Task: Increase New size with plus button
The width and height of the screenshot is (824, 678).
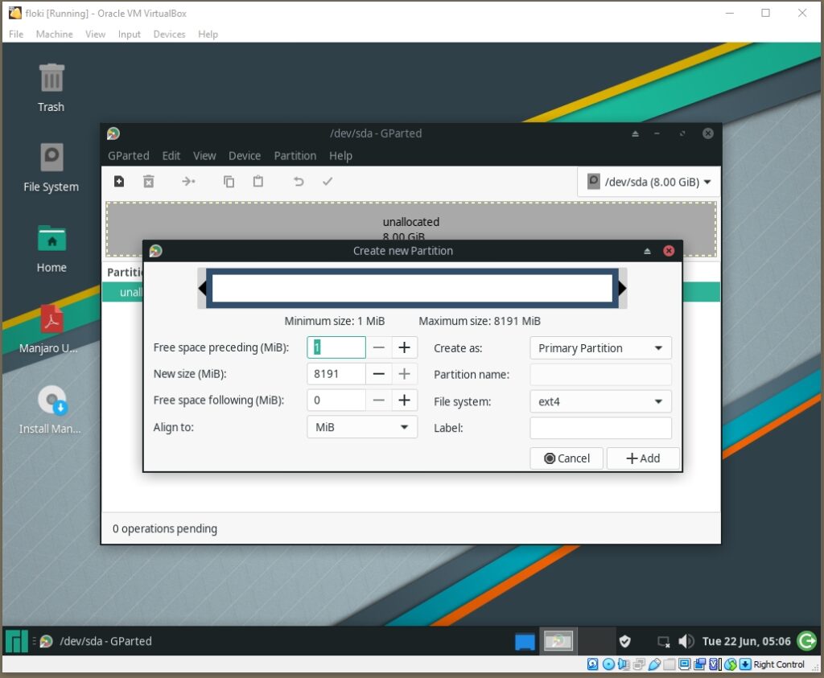Action: (404, 374)
